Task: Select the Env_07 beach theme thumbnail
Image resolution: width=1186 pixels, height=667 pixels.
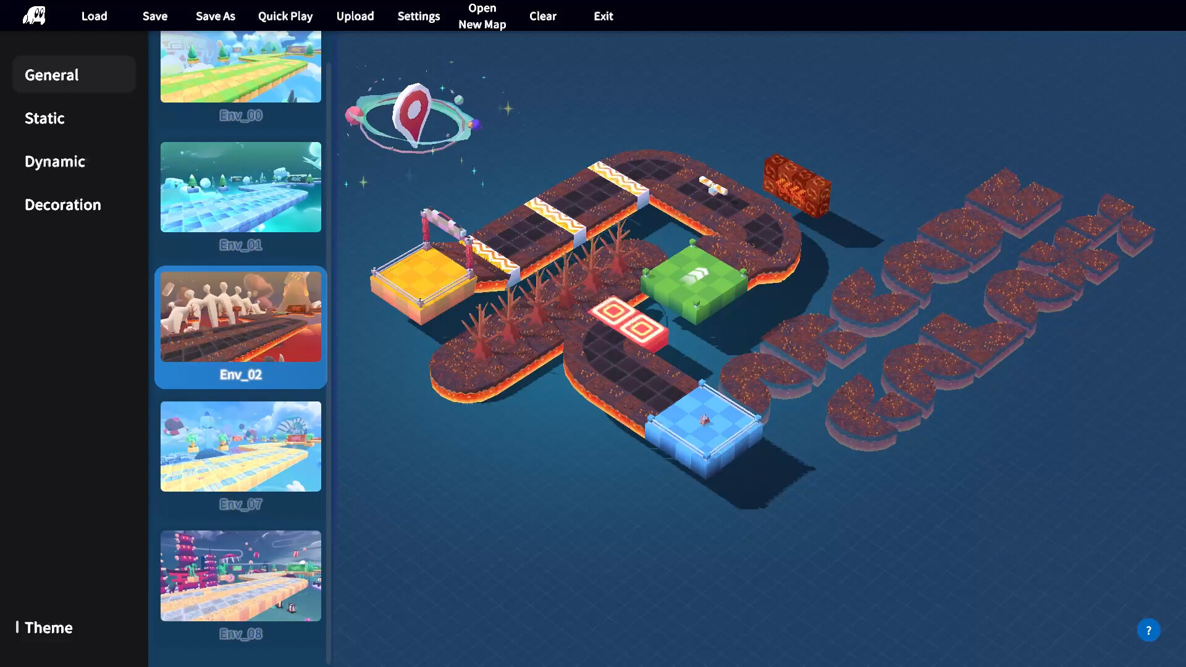Action: coord(240,447)
